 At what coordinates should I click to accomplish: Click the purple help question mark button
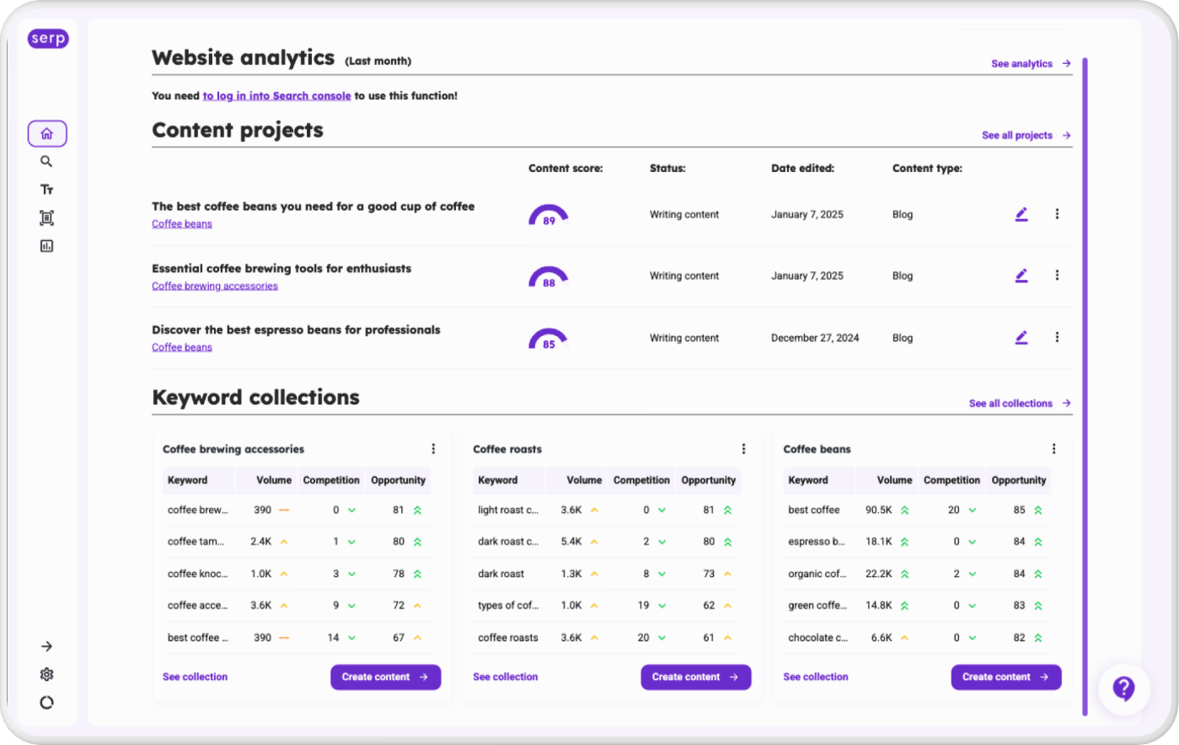click(1123, 689)
